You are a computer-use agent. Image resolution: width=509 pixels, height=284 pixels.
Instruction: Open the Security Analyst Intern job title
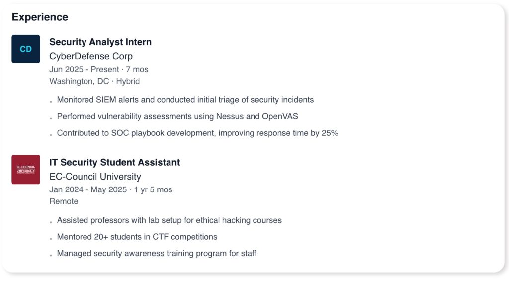(x=100, y=42)
